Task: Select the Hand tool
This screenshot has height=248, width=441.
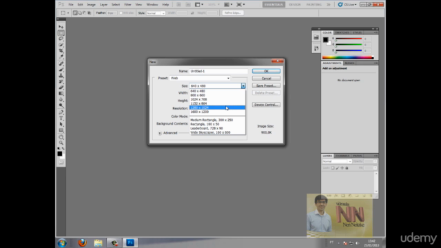Action: tap(61, 137)
